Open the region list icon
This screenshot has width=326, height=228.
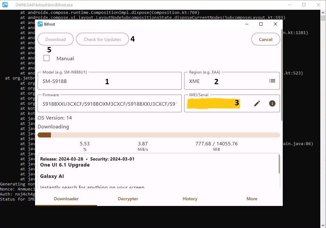click(x=272, y=81)
